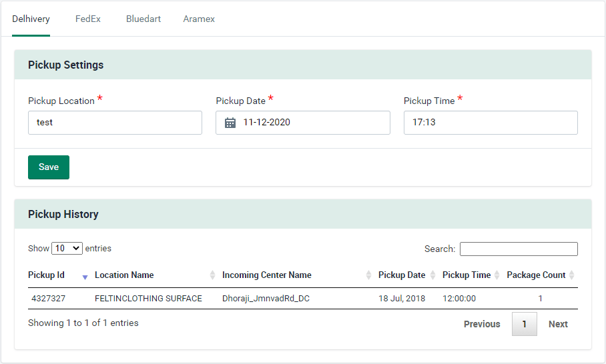Switch to the Delhivery tab

(x=31, y=19)
